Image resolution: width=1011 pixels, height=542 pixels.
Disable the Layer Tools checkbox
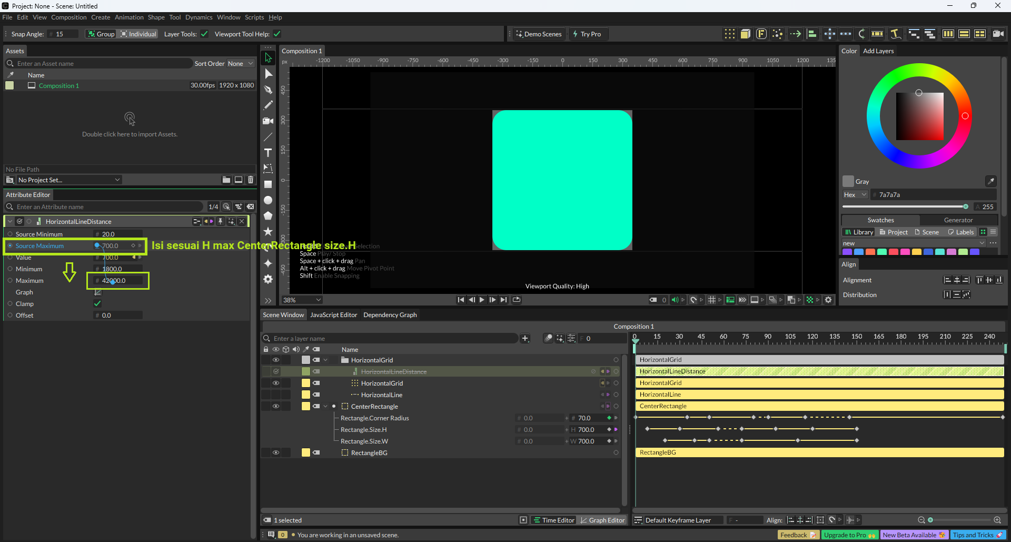point(204,34)
